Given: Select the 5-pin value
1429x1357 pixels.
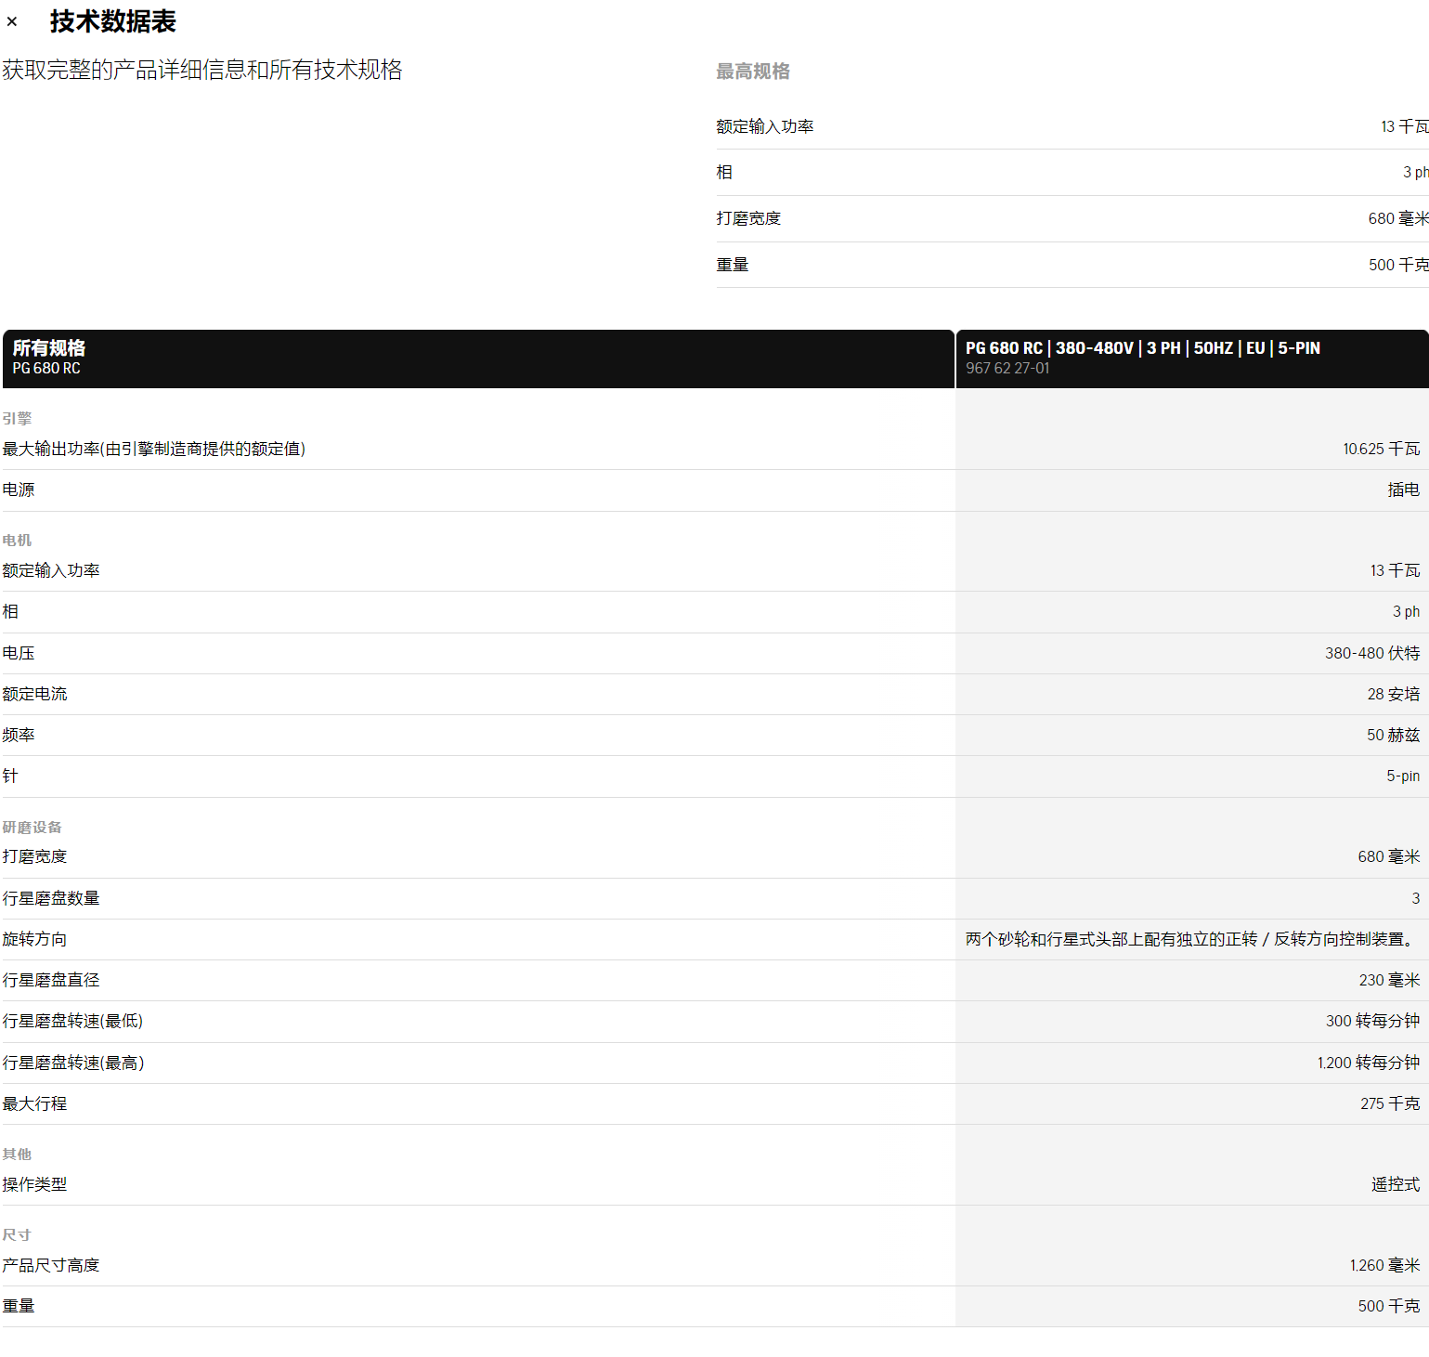Looking at the screenshot, I should click(1403, 776).
